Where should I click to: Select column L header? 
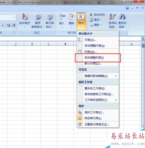pyautogui.click(x=49, y=44)
